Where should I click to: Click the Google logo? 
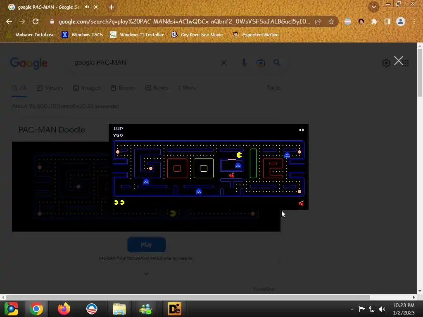[x=29, y=63]
